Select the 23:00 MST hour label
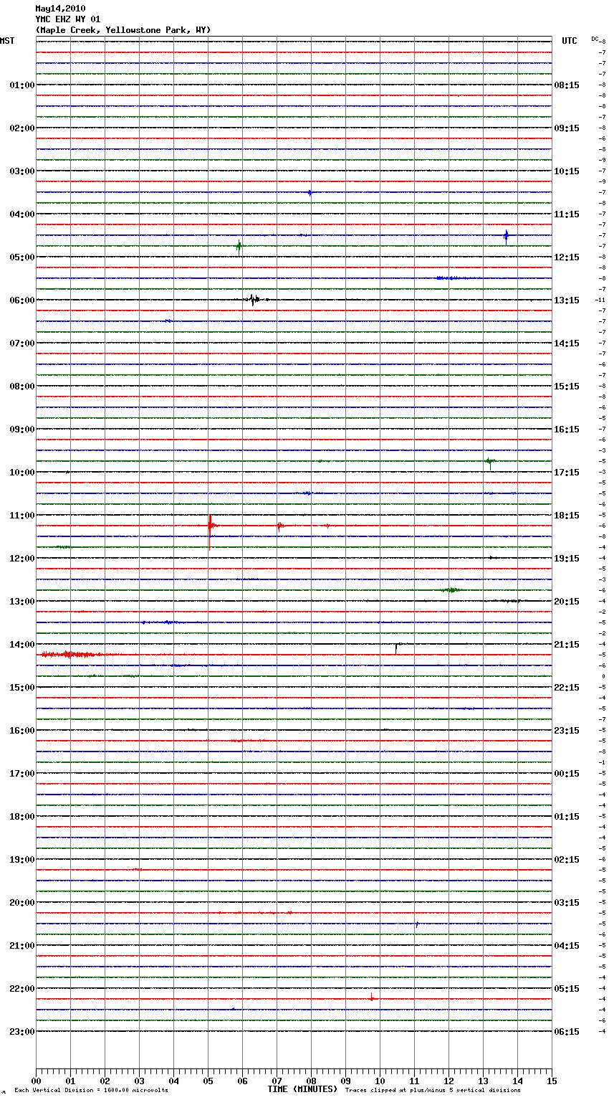Screen dimensions: 609x1100 pos(22,1031)
